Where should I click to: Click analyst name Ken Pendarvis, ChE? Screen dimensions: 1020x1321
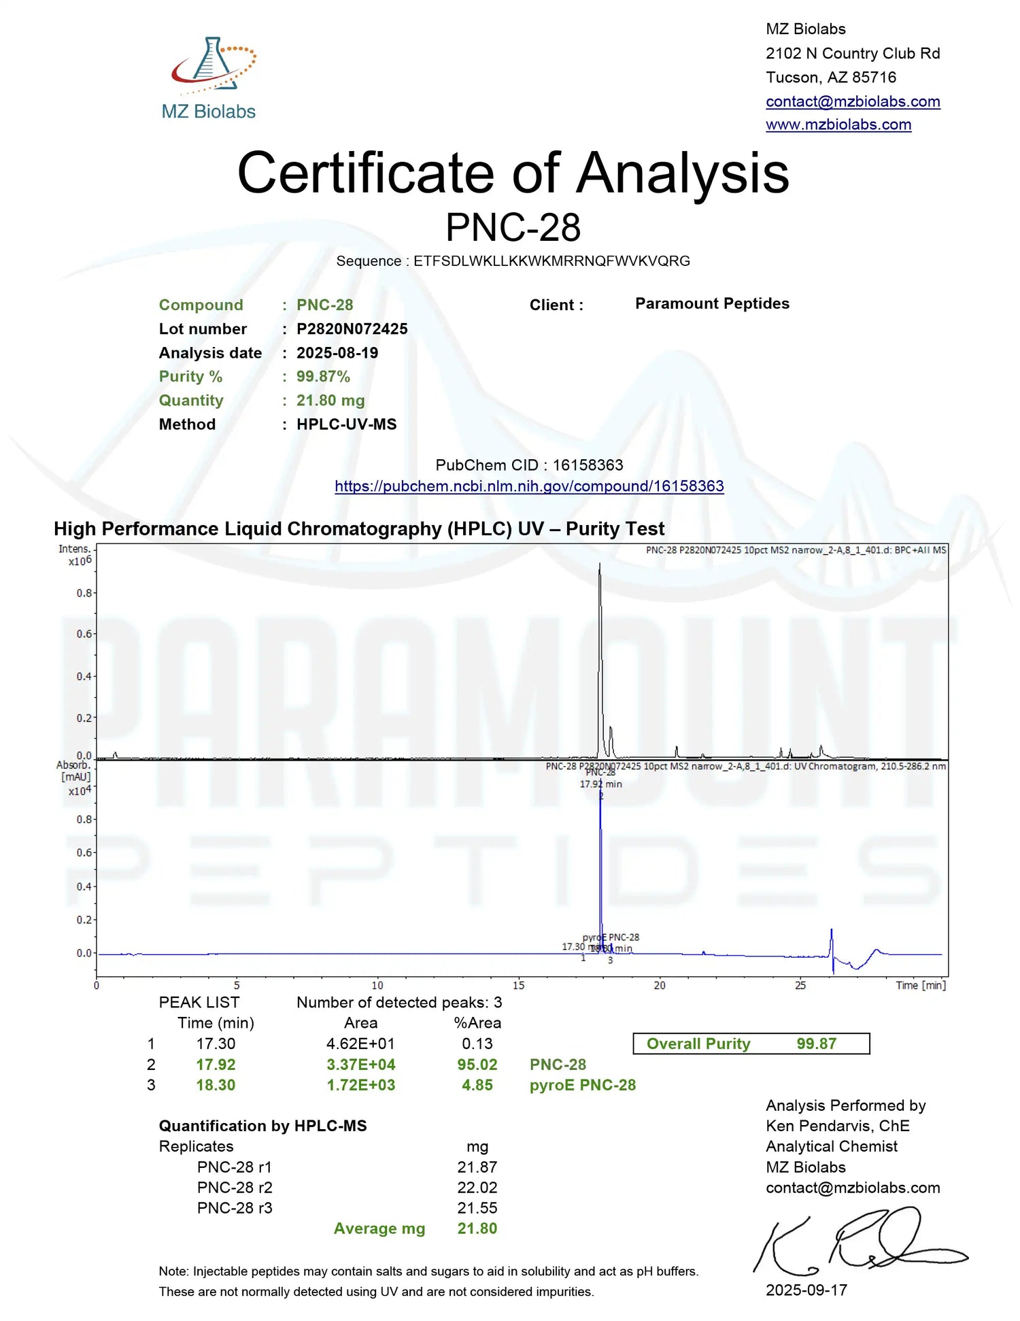pyautogui.click(x=837, y=1126)
